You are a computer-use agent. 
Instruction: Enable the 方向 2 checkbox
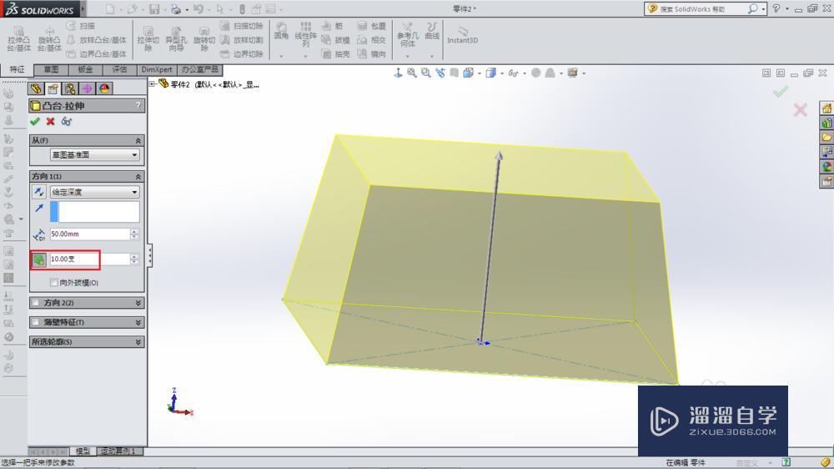point(35,303)
